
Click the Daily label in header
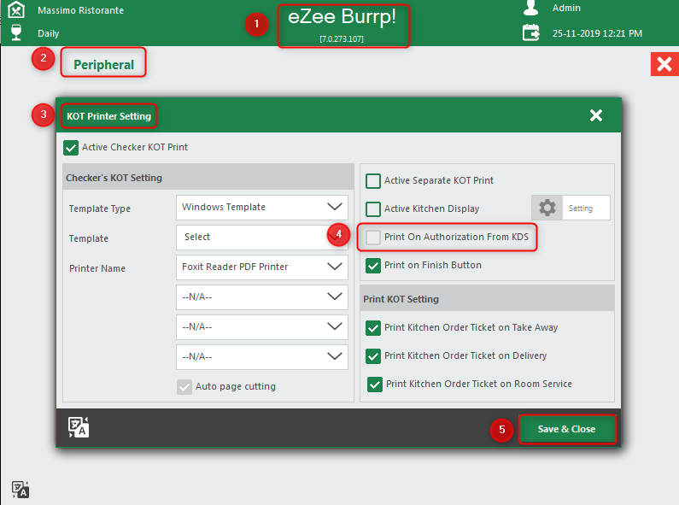click(x=48, y=33)
